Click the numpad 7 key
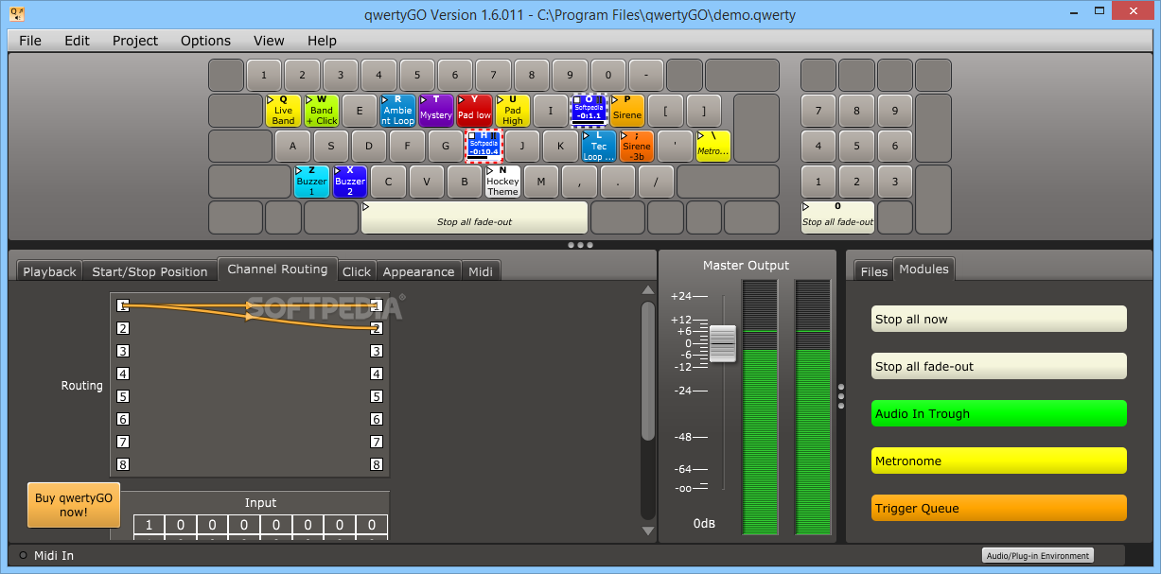 818,111
